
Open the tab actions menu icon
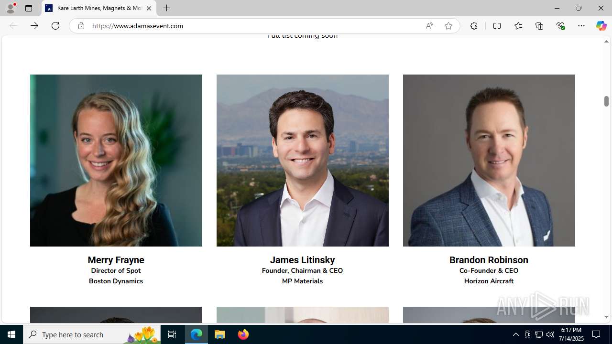pos(29,8)
